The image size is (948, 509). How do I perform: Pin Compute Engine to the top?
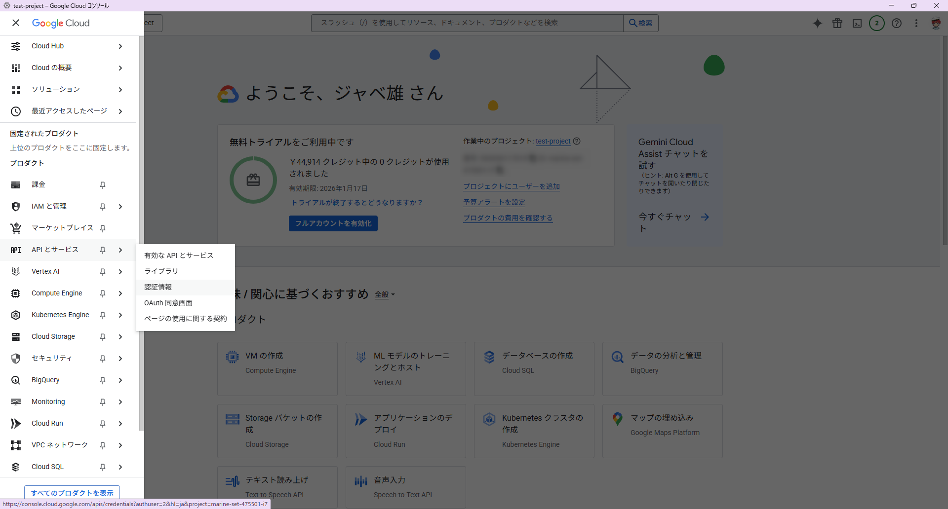pyautogui.click(x=103, y=293)
